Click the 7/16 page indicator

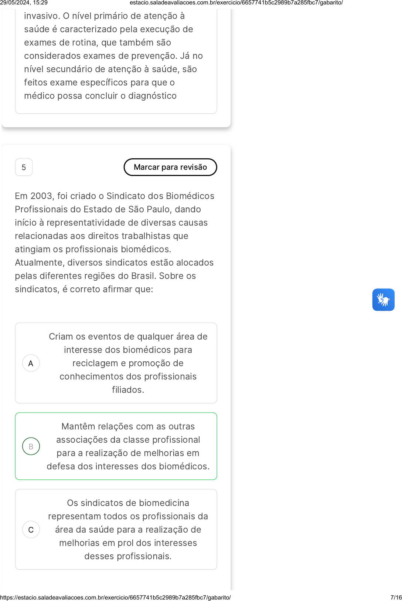tap(396, 597)
